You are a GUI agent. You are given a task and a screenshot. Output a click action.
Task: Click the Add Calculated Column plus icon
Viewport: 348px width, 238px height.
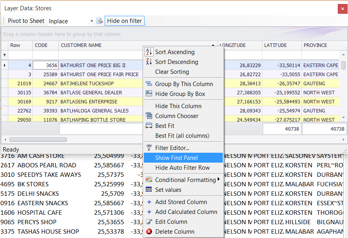[x=149, y=212]
